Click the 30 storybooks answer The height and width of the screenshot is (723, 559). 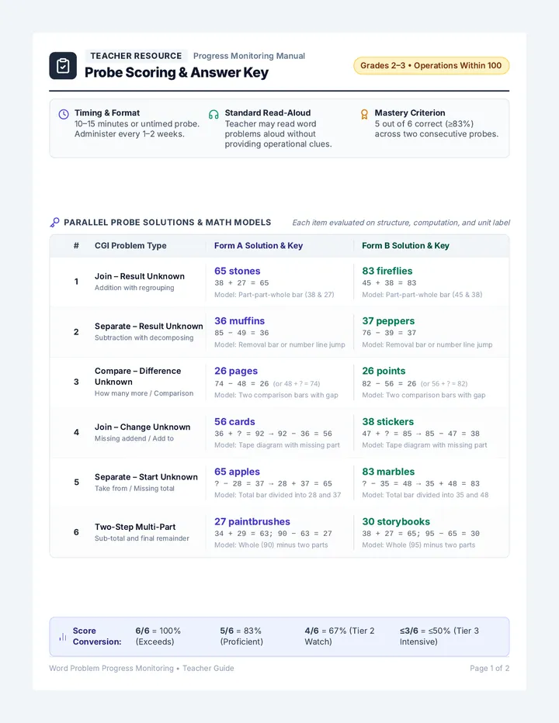pos(396,521)
